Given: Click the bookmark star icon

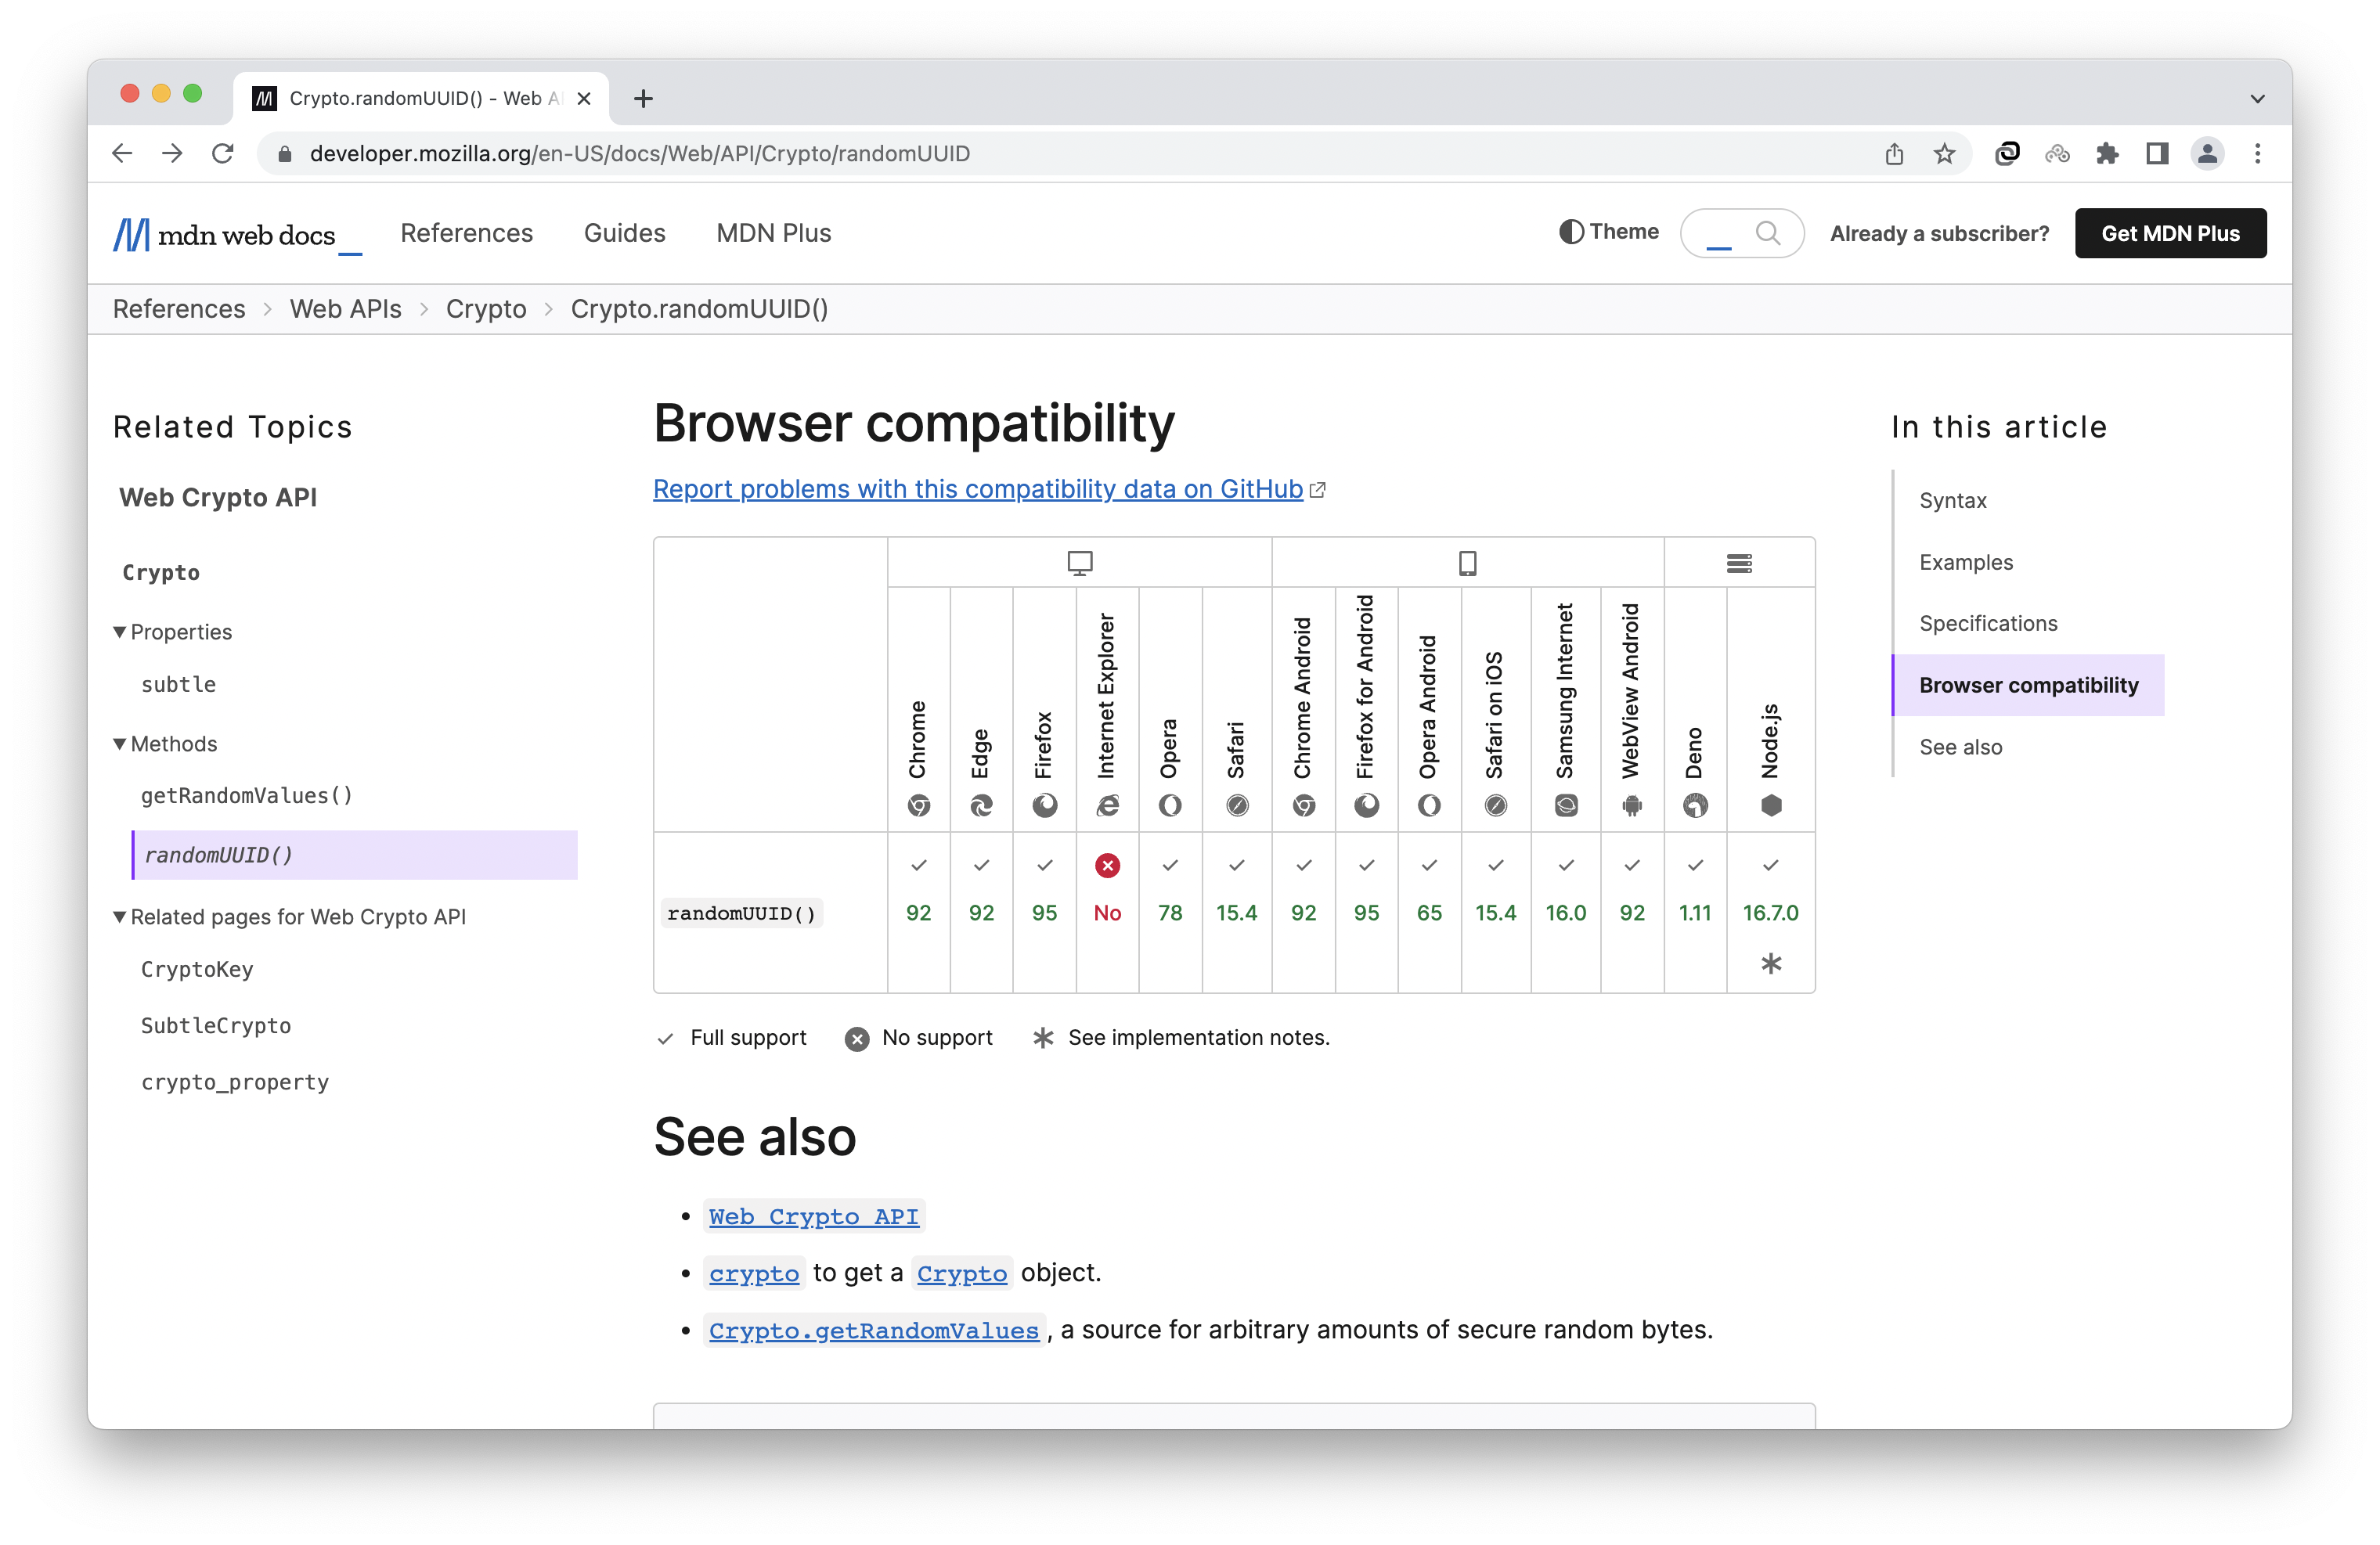Looking at the screenshot, I should [x=1943, y=153].
